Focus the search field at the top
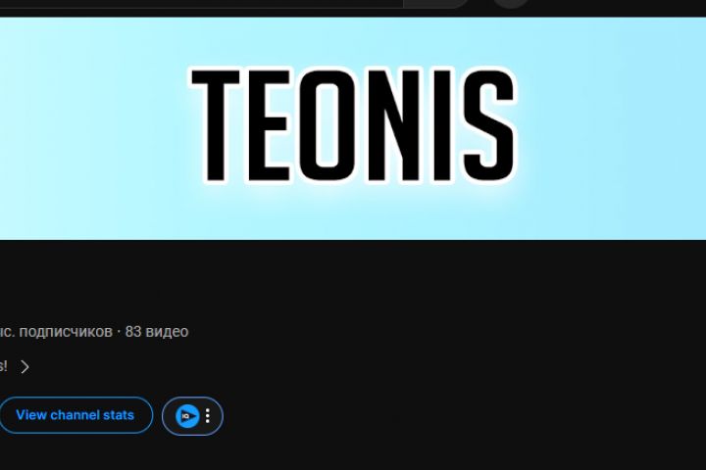Viewport: 706px width, 470px height. pos(201,4)
